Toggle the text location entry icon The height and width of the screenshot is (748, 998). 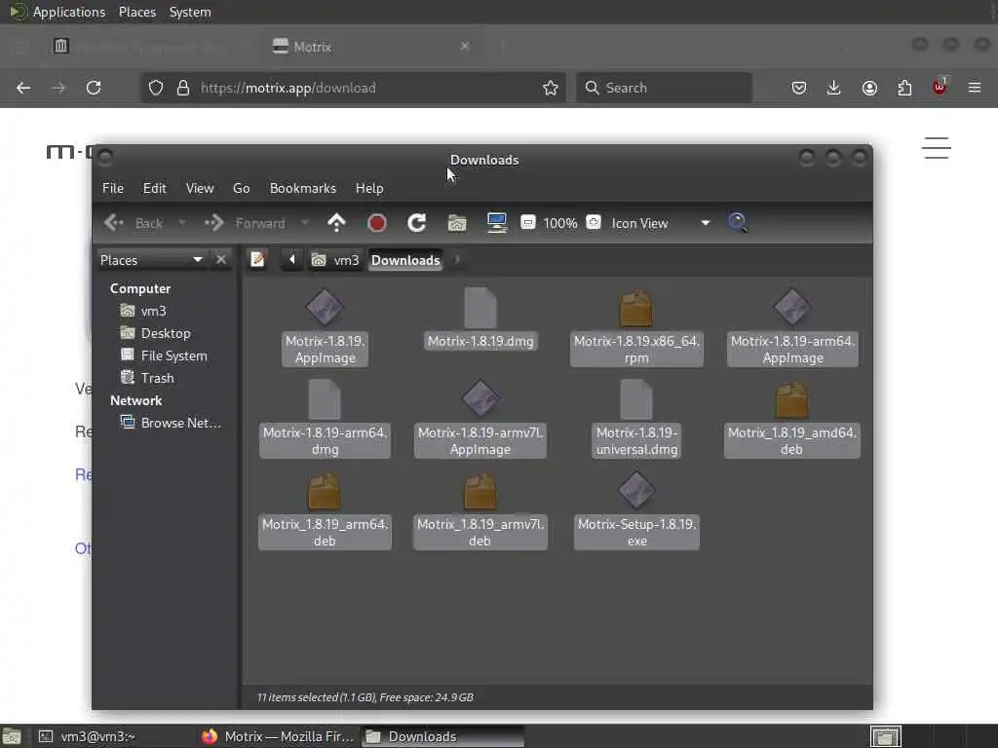pyautogui.click(x=257, y=259)
